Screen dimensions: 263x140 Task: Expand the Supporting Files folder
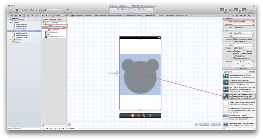12,38
